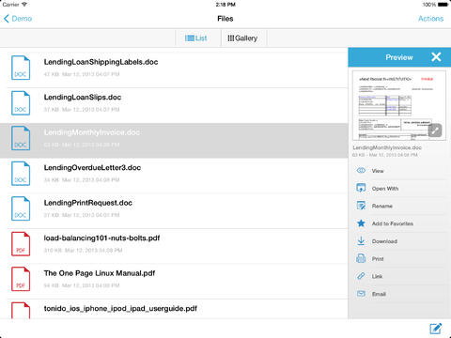Select file LendingLoanShippingLabels.doc
Viewport: 451px width, 338px height.
pyautogui.click(x=174, y=70)
